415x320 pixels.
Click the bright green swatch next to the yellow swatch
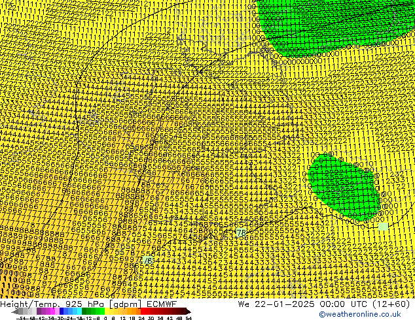[x=102, y=311]
